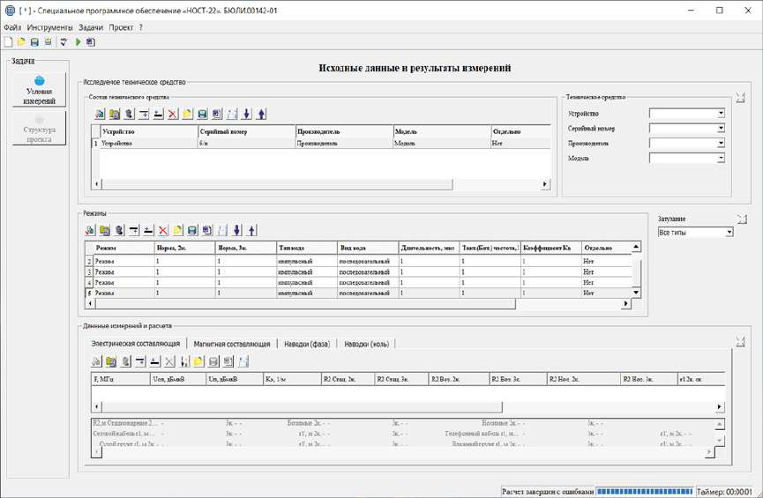This screenshot has width=763, height=498.
Task: Click 'Серийный номер' column header
Action: point(247,132)
